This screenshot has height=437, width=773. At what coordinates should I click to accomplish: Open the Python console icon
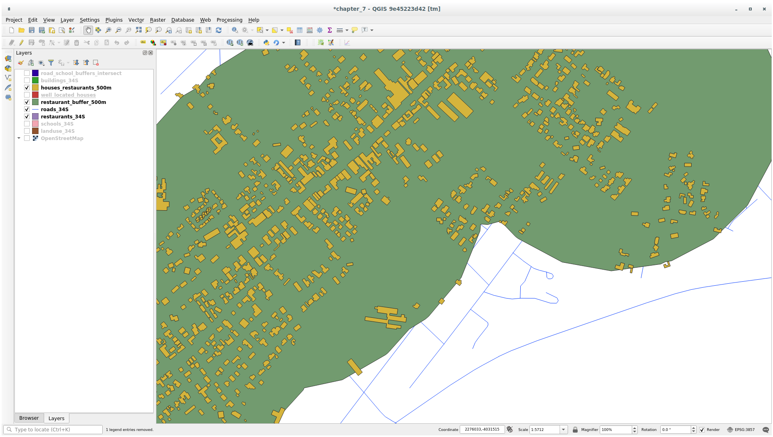pos(266,43)
